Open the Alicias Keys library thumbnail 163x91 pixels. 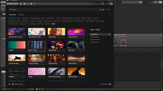57,33
